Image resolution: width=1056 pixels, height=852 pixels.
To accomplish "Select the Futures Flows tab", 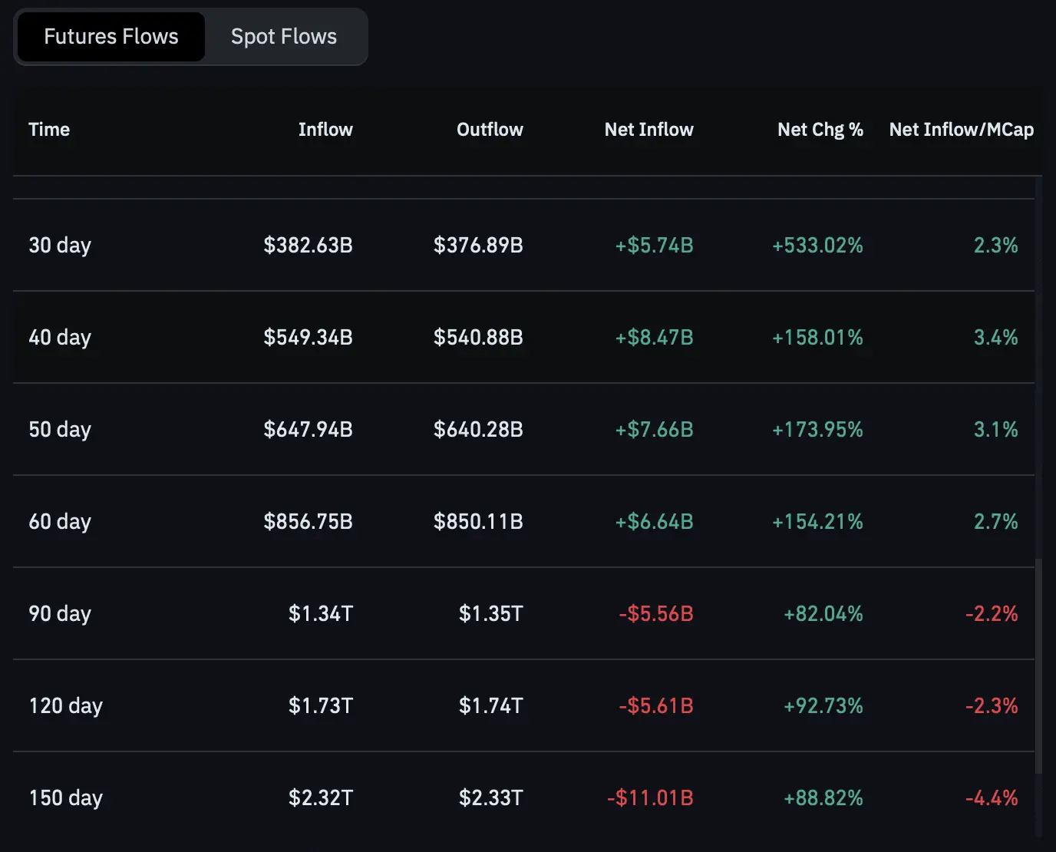I will 110,36.
